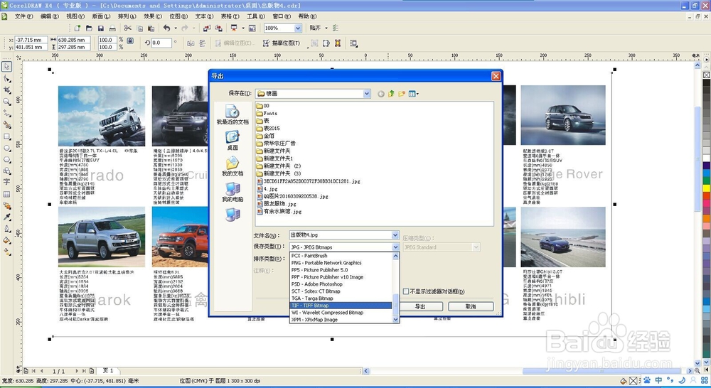Open the 位图 menu
Image resolution: width=711 pixels, height=388 pixels.
(x=178, y=16)
